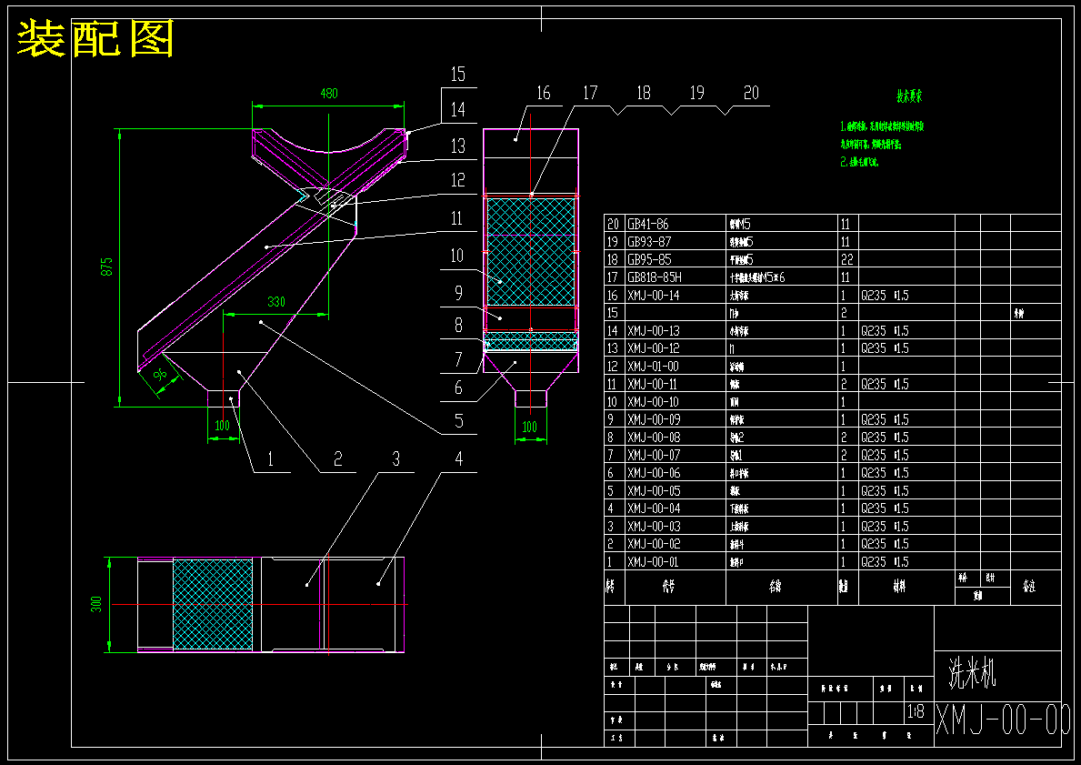Click callout balloon 1 below the outlet
The width and height of the screenshot is (1081, 765).
[x=270, y=459]
